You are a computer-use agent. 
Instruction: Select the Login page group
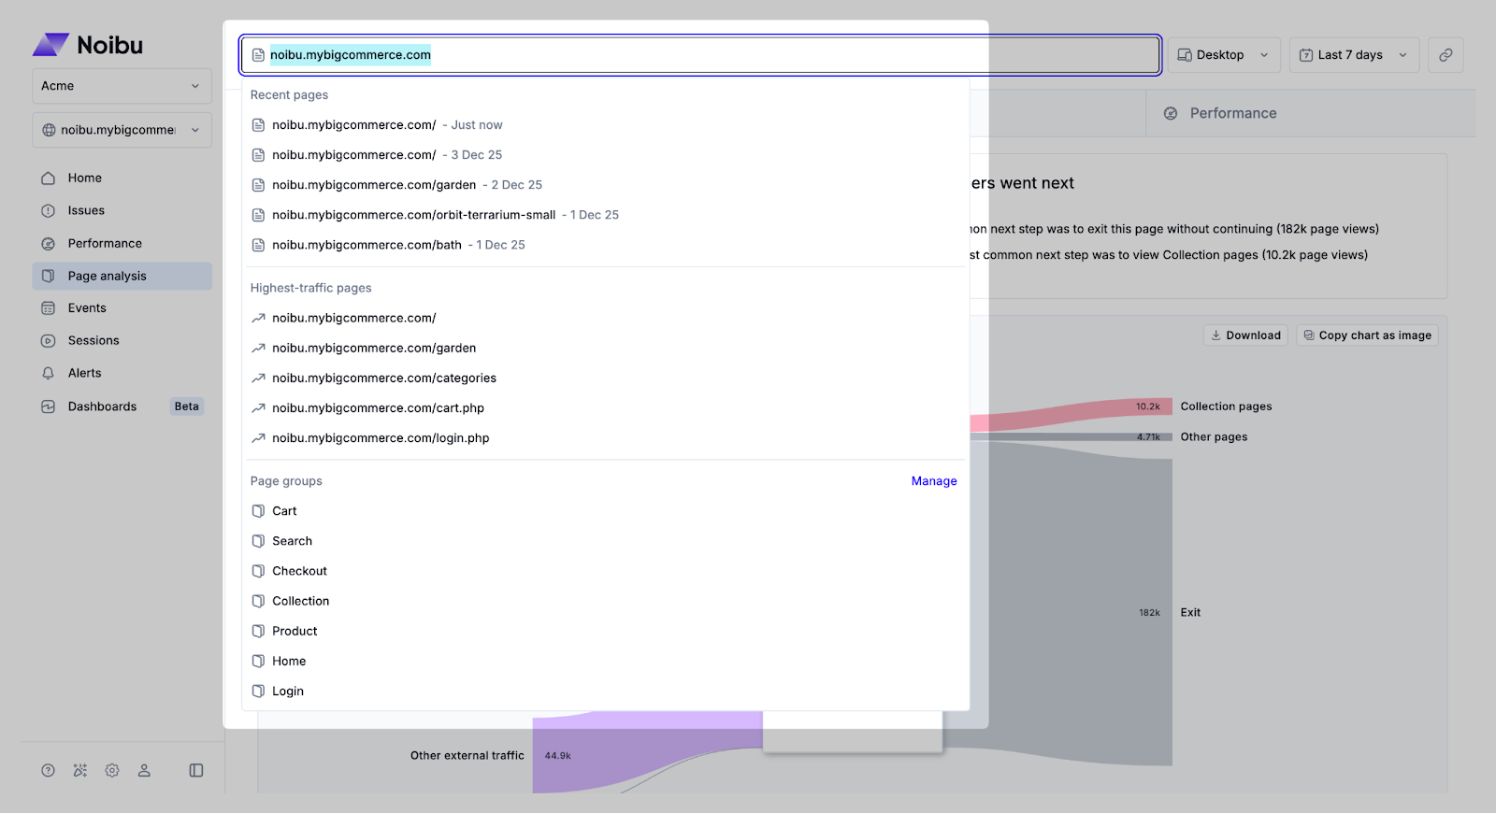tap(606, 692)
